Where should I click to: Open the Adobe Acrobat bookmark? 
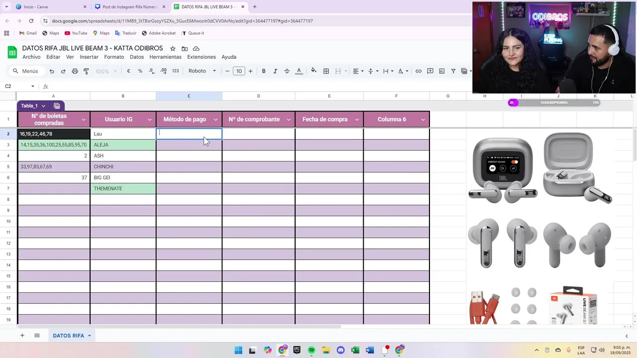(x=158, y=33)
